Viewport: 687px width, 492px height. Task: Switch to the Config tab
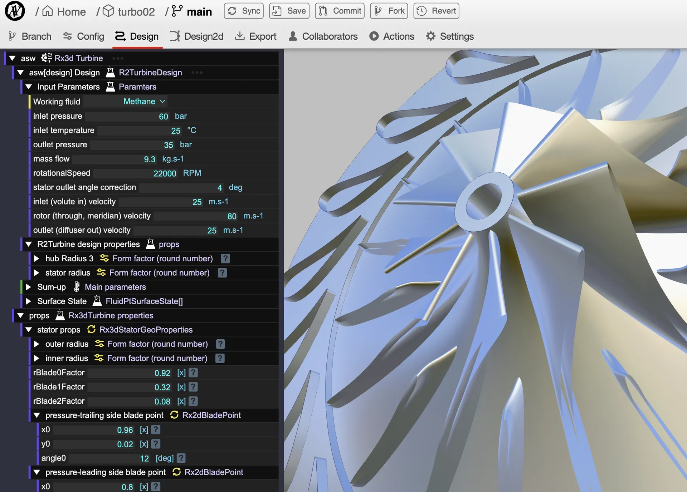point(83,36)
